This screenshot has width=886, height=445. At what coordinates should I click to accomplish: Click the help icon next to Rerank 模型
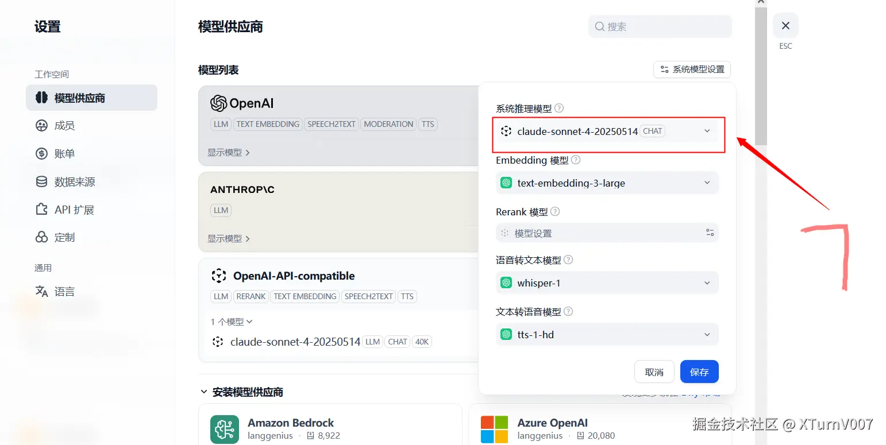point(555,211)
